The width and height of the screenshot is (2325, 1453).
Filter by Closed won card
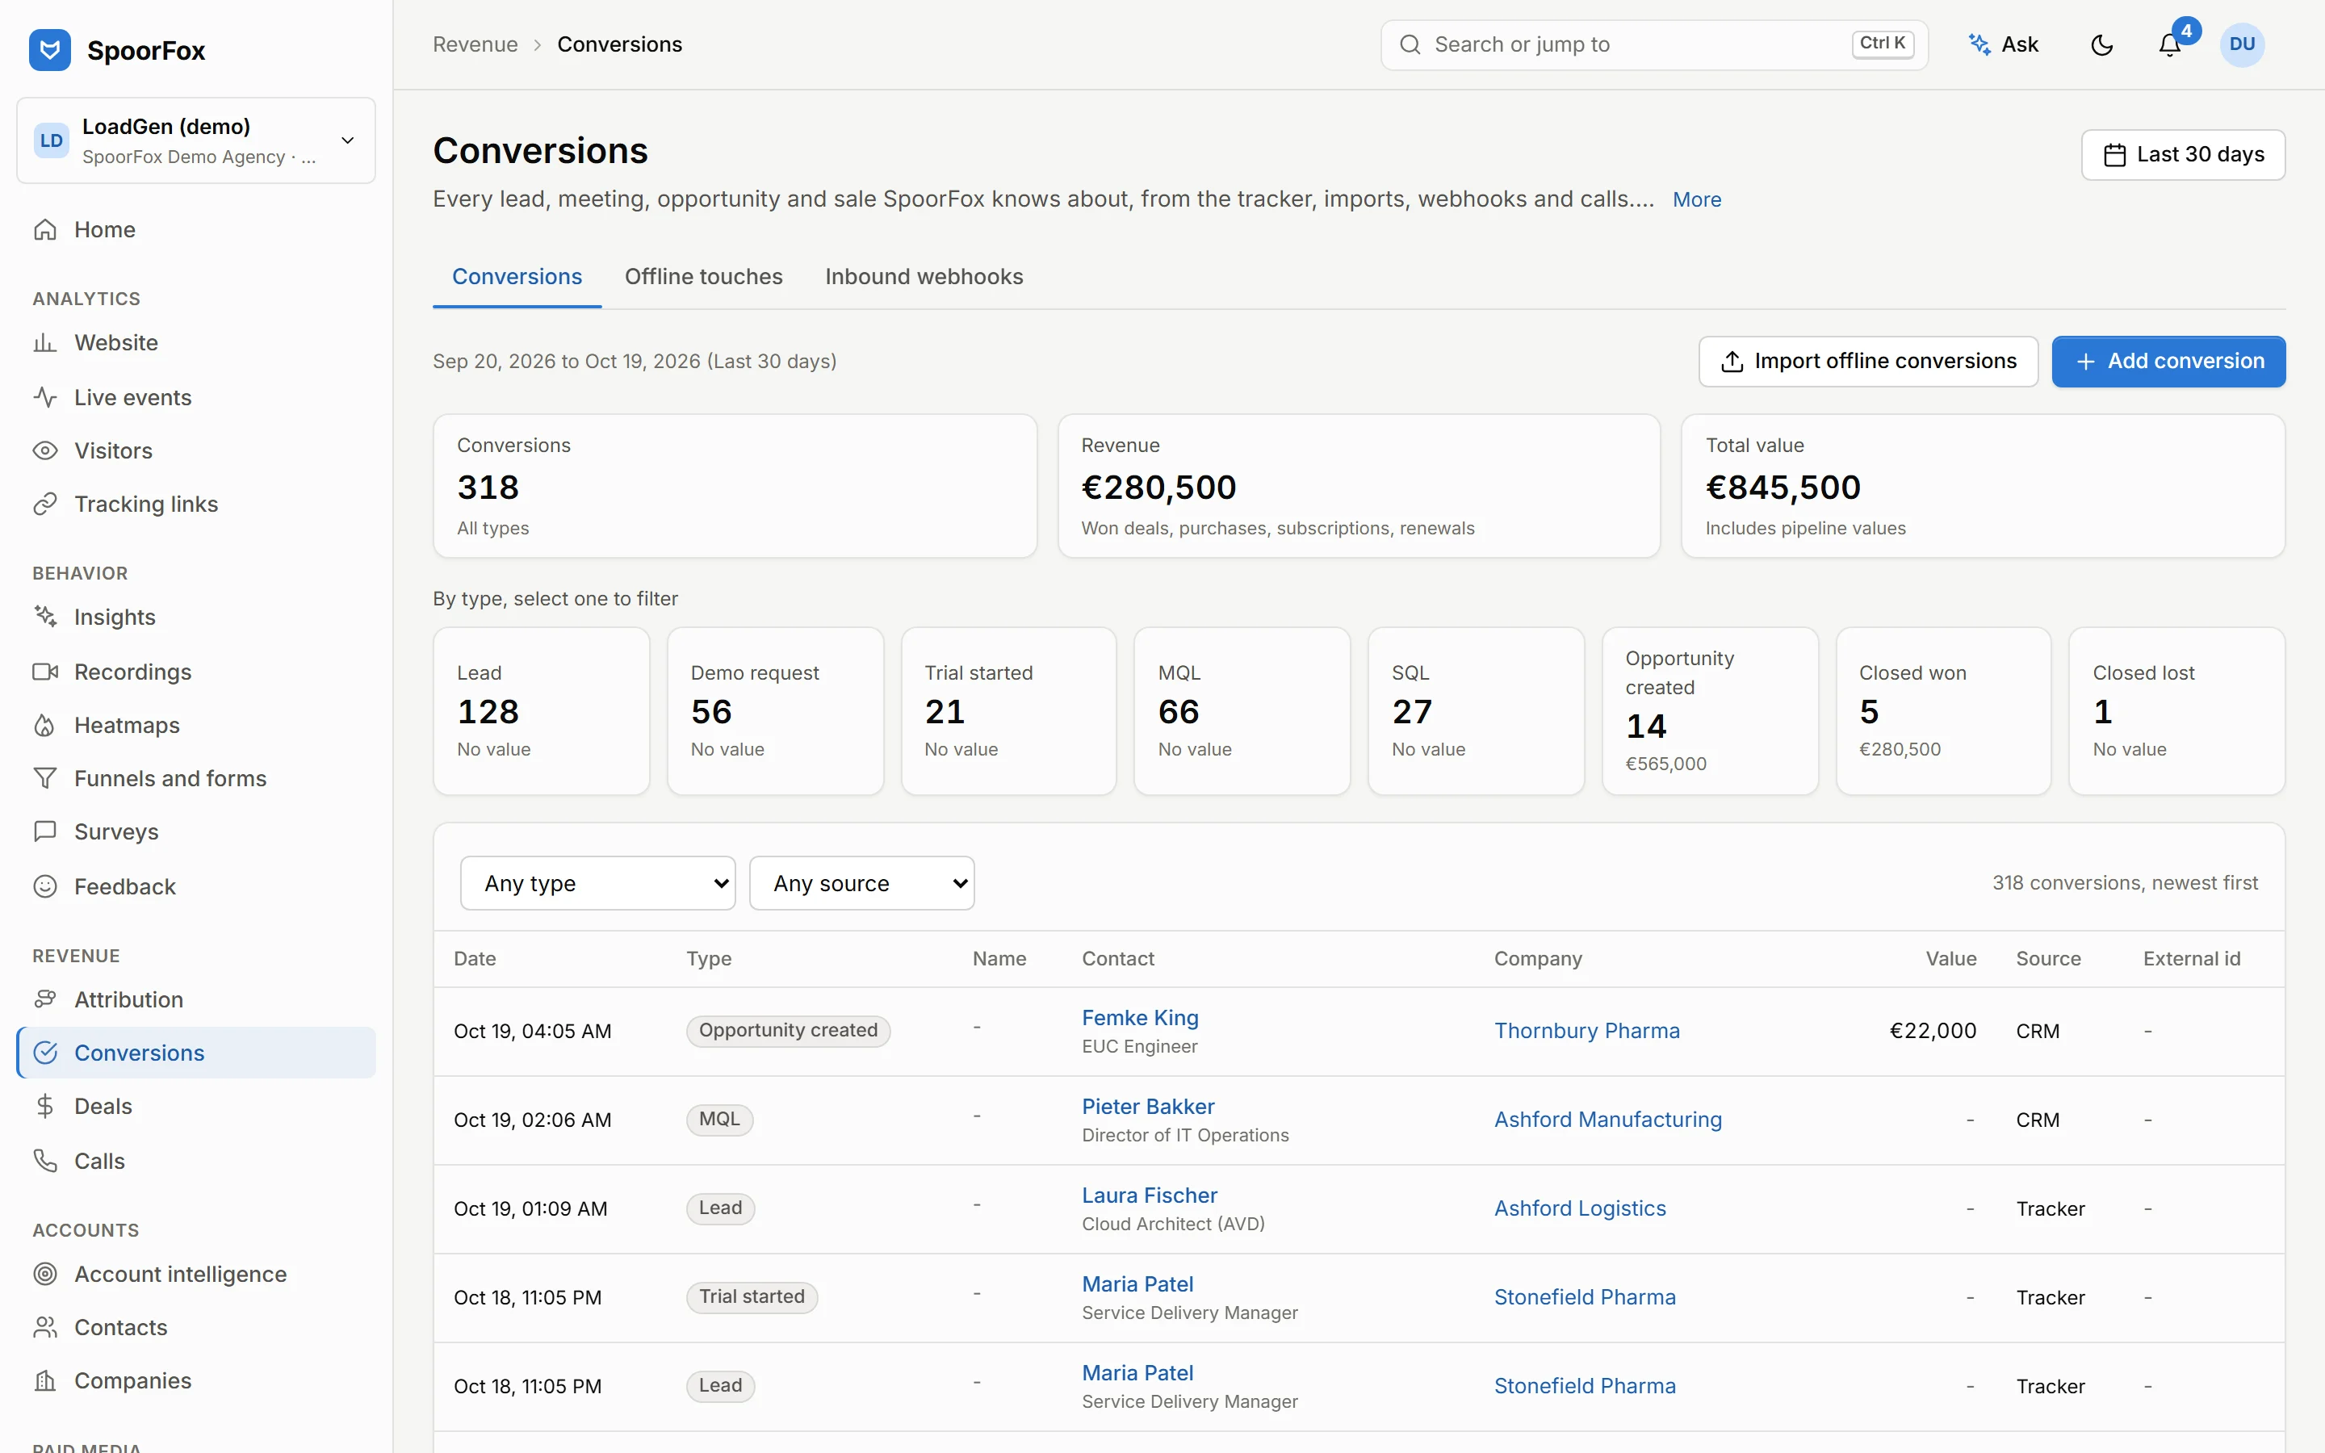click(x=1942, y=711)
